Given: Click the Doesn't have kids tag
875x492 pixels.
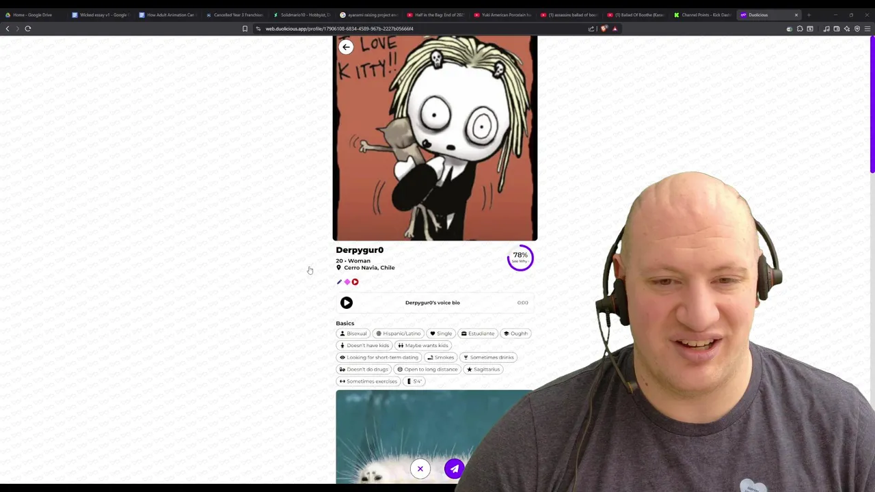Looking at the screenshot, I should click(364, 346).
